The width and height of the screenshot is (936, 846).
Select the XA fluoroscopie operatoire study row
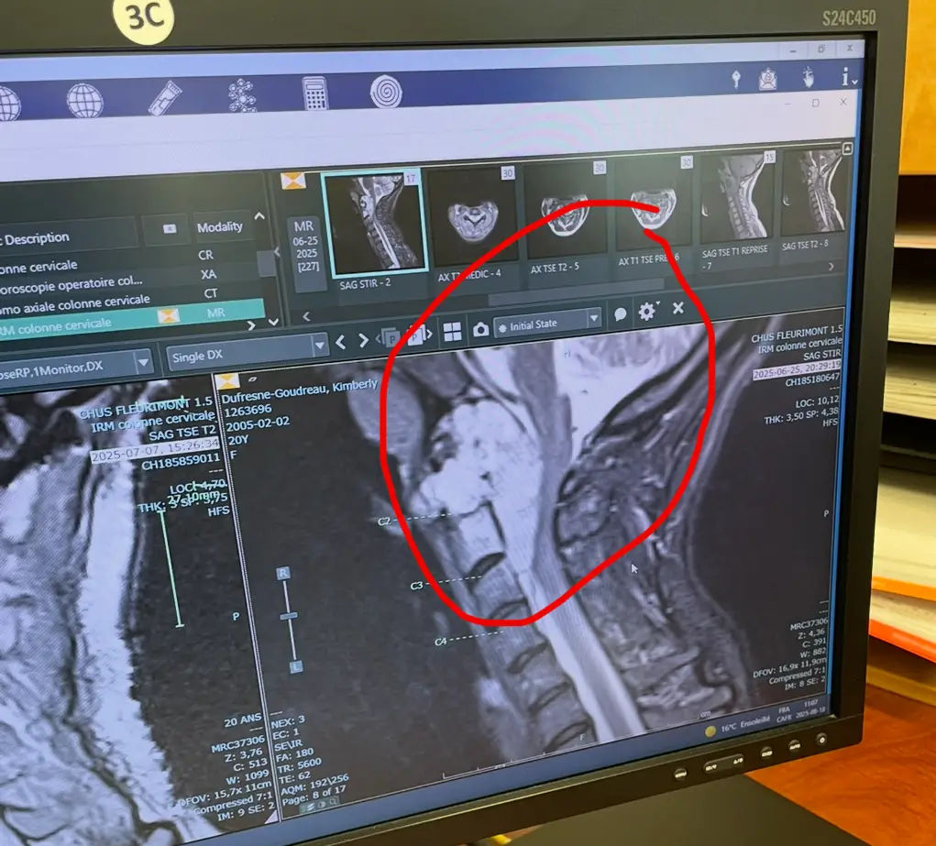(128, 280)
